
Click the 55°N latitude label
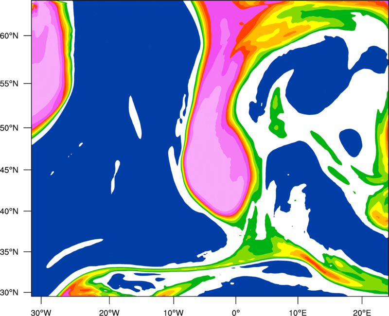pyautogui.click(x=9, y=84)
